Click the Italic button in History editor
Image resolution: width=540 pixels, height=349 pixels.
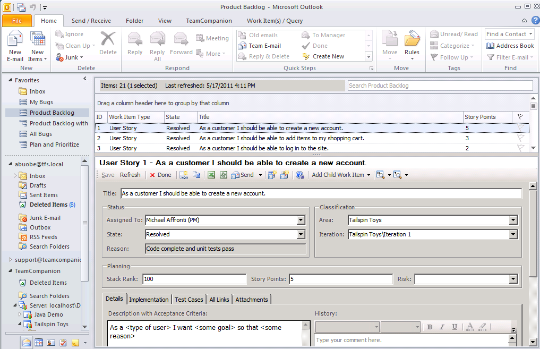[442, 327]
